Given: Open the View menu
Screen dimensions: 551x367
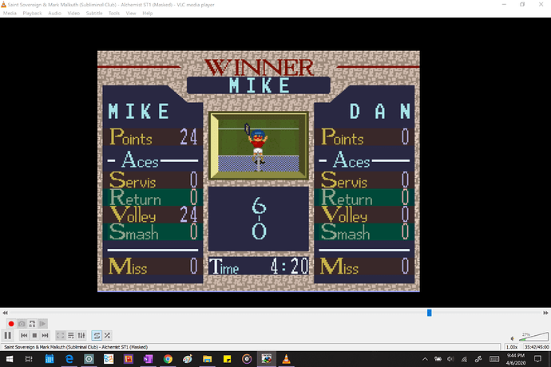Looking at the screenshot, I should pos(131,14).
